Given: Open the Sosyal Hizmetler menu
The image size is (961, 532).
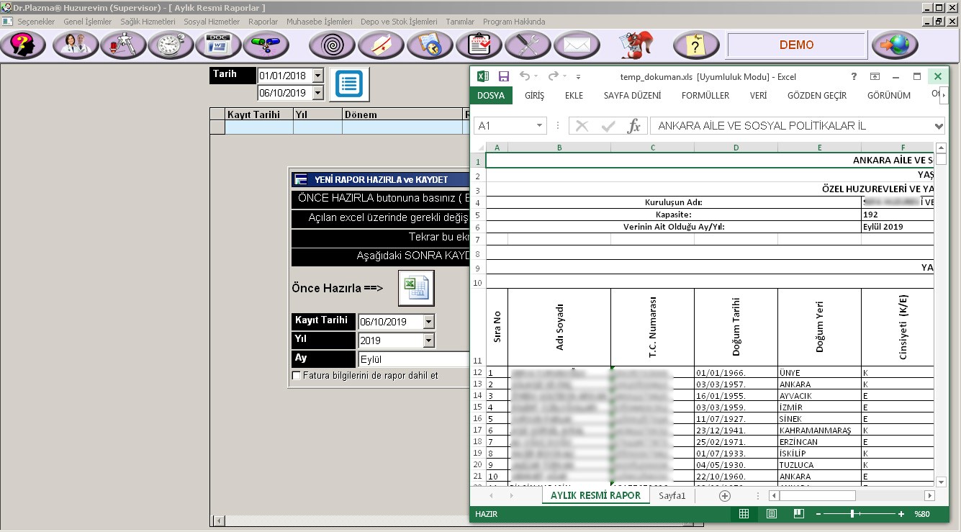Looking at the screenshot, I should (x=212, y=22).
